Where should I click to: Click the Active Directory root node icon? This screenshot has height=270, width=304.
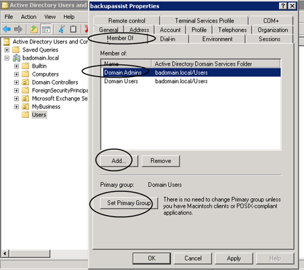pos(7,42)
